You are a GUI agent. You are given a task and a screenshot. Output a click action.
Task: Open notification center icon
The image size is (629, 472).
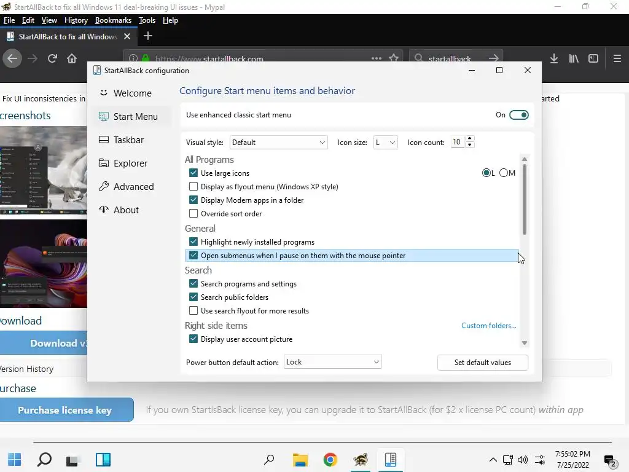click(610, 460)
